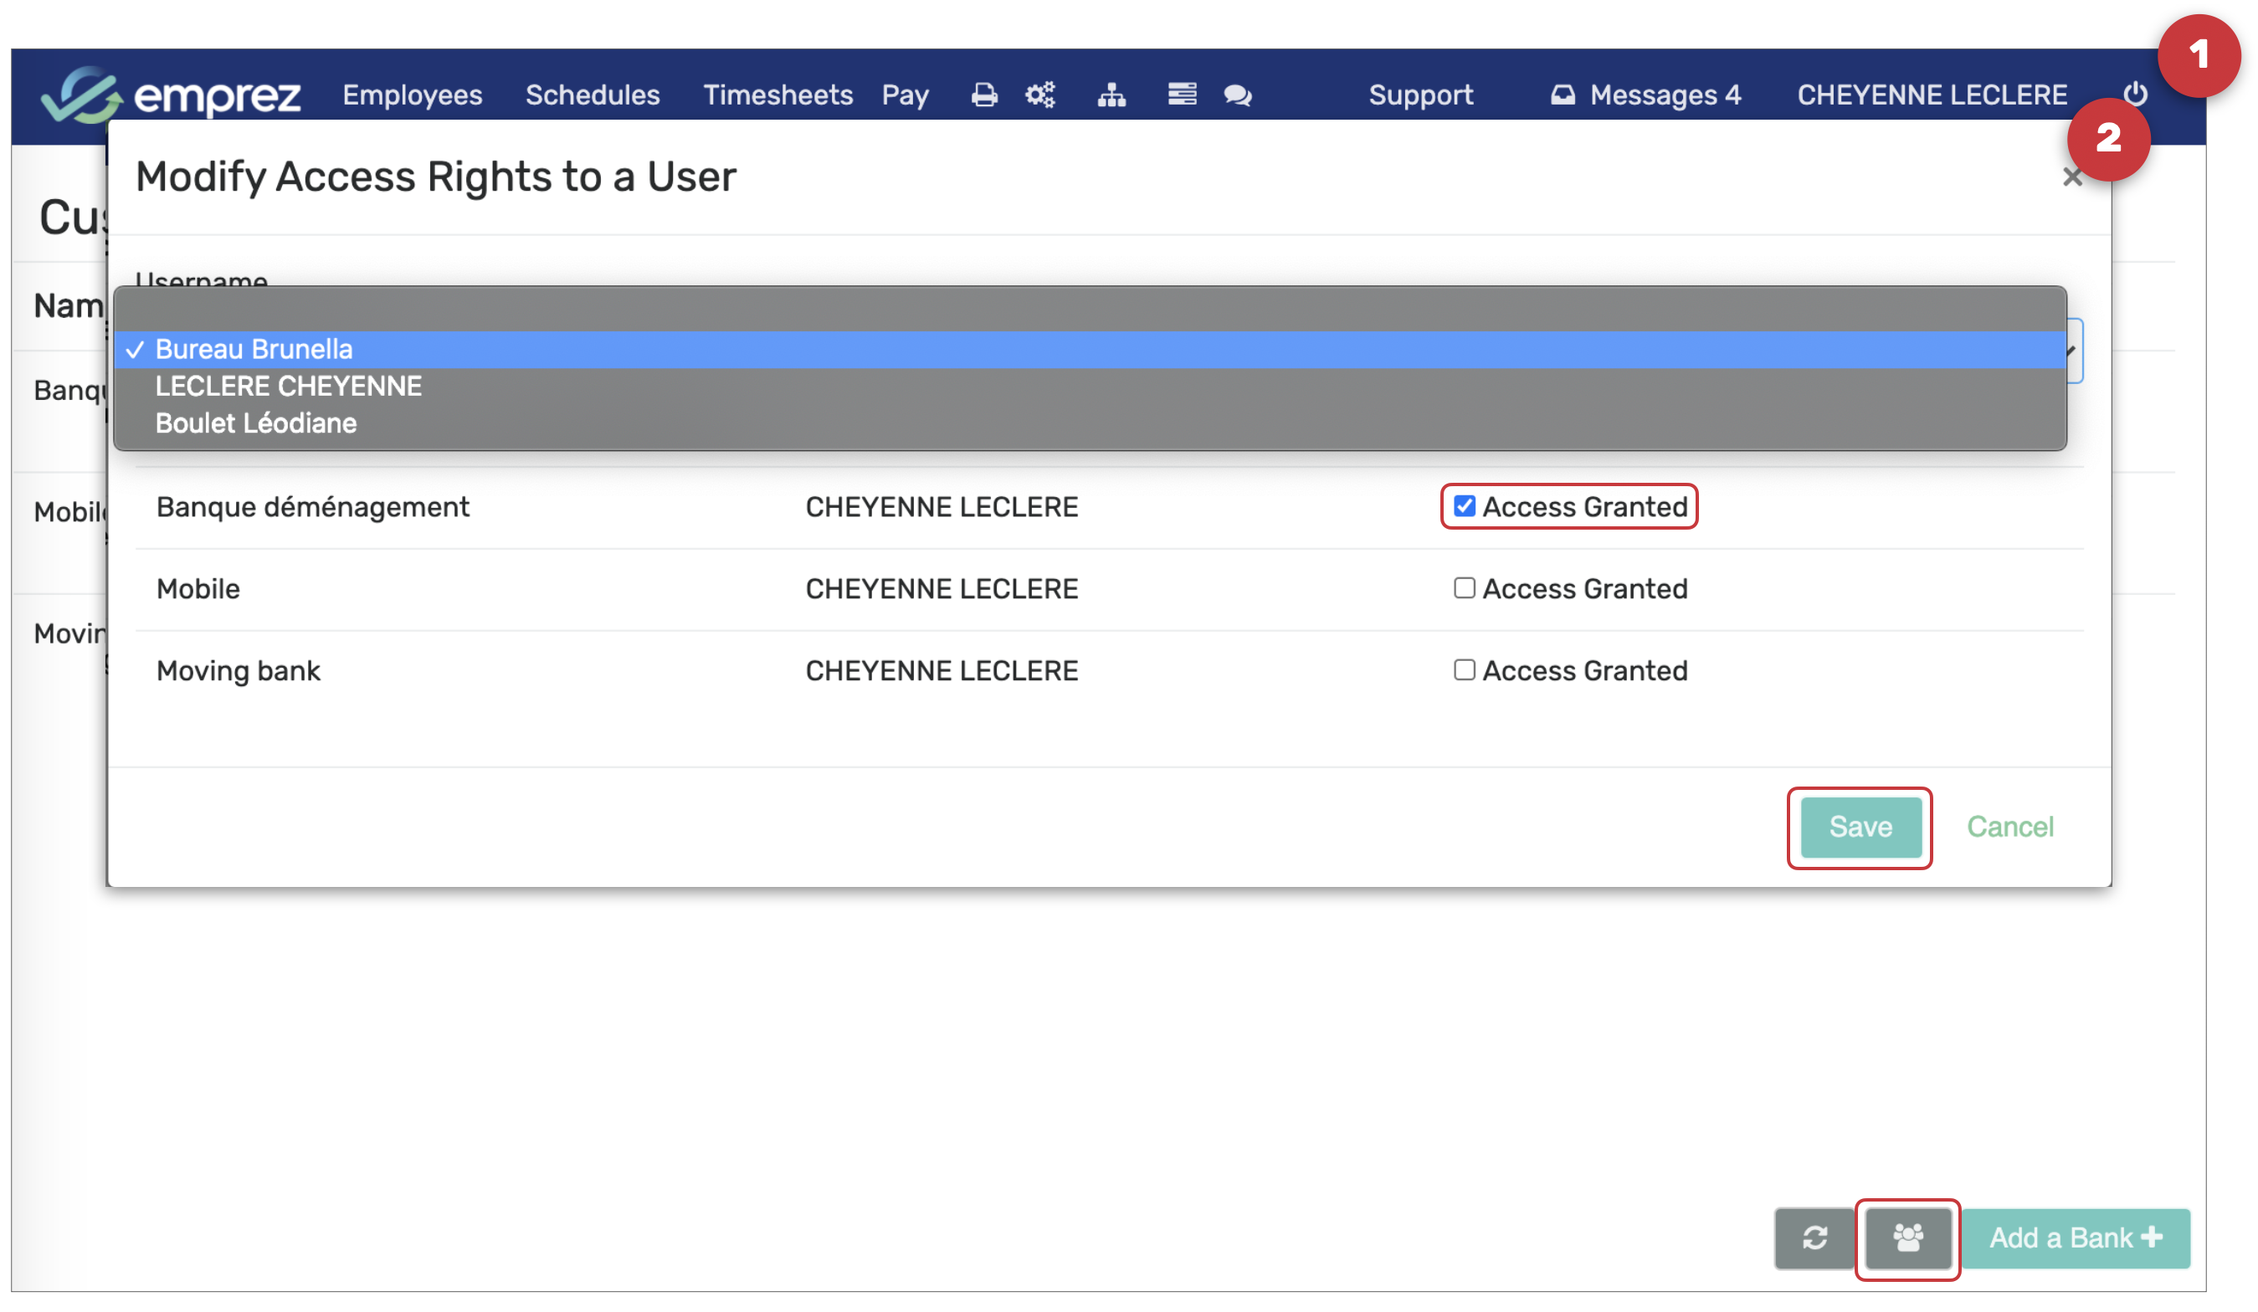Uncheck Access Granted for Banque déménagement

[x=1464, y=506]
